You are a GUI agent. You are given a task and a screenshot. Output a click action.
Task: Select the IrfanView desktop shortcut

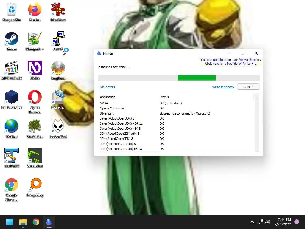click(58, 12)
